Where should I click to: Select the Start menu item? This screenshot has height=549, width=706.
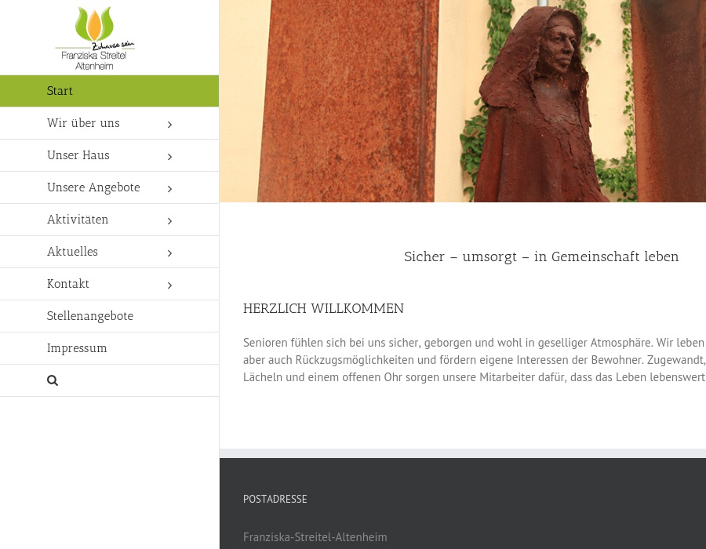[x=109, y=91]
